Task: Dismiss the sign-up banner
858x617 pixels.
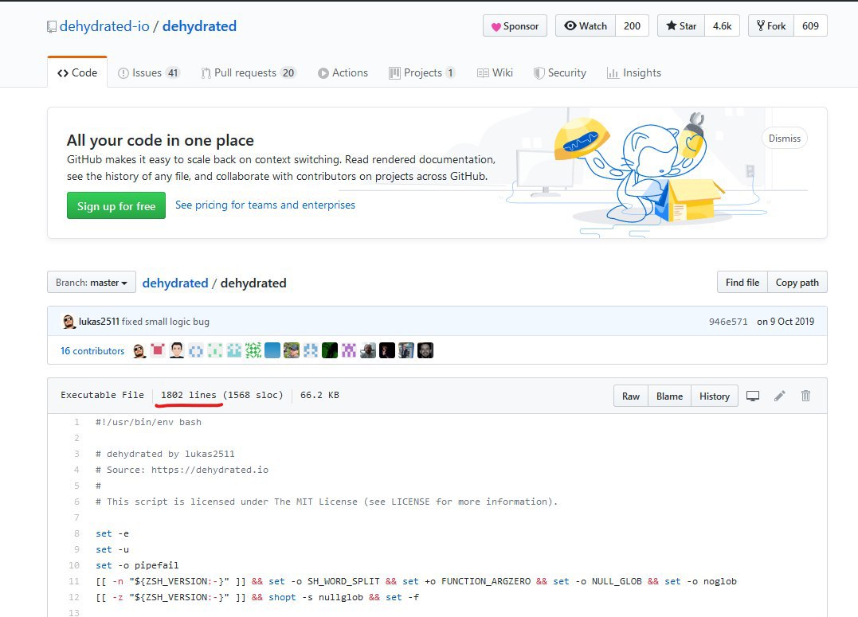Action: 784,139
